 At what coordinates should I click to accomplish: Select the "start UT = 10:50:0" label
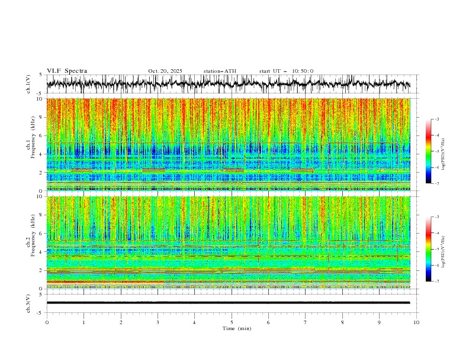pos(286,71)
